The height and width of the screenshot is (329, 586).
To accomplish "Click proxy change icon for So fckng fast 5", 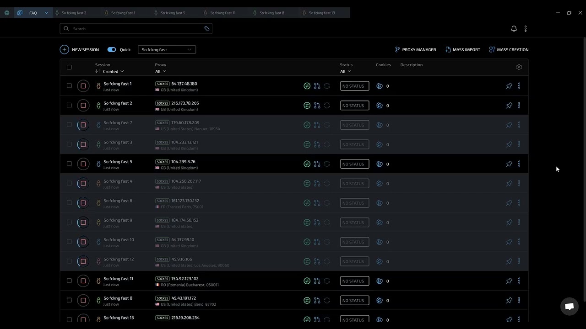I will tap(317, 164).
